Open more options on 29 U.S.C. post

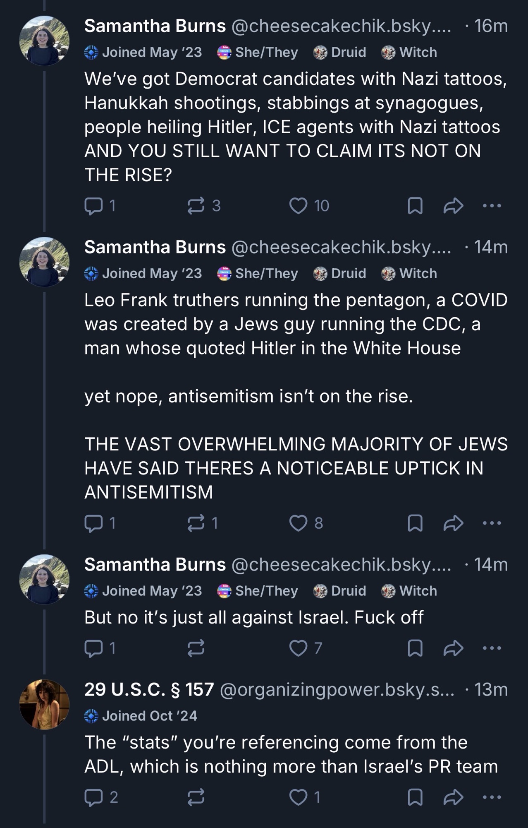point(492,797)
